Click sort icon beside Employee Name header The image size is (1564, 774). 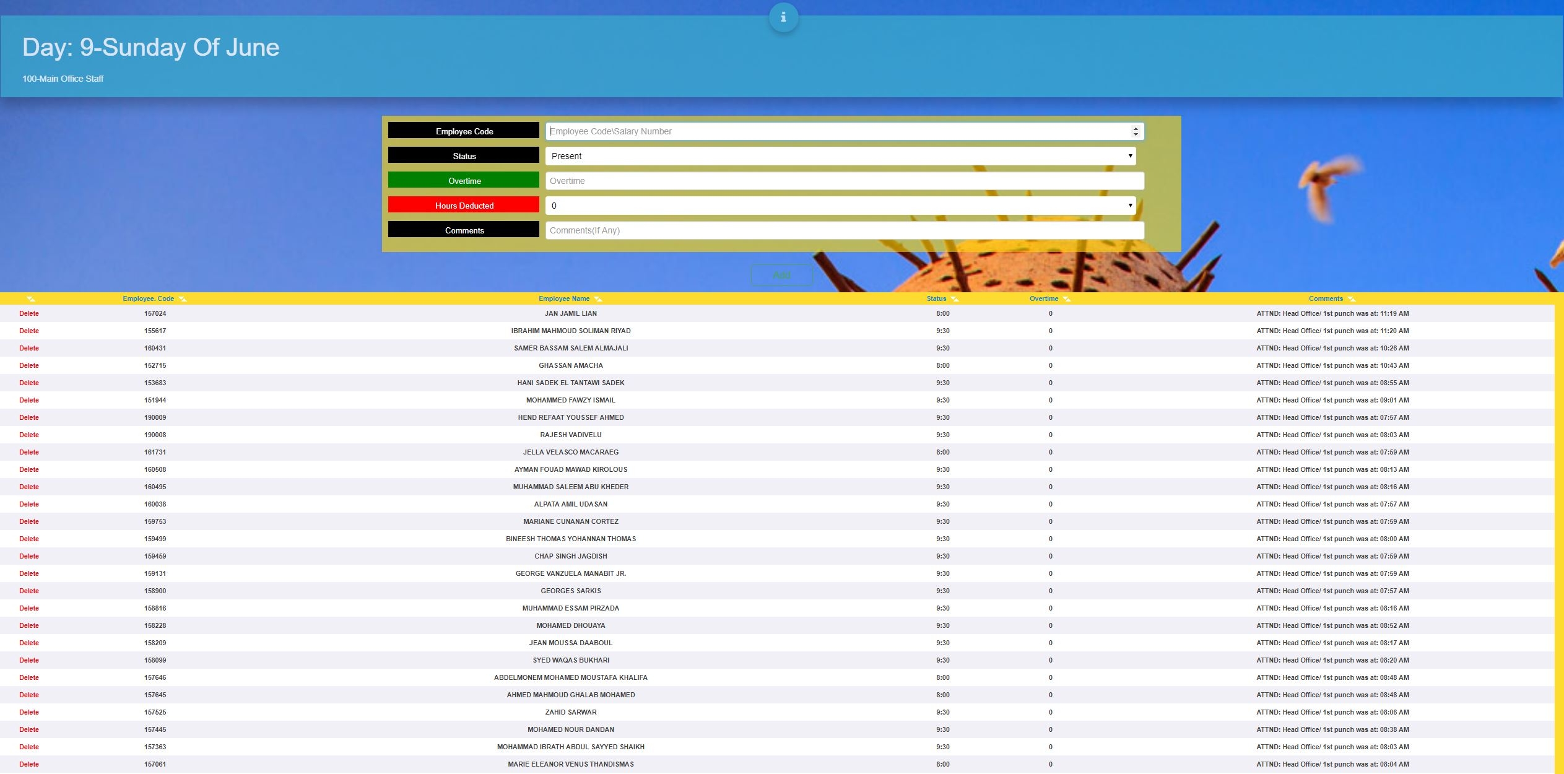(598, 299)
